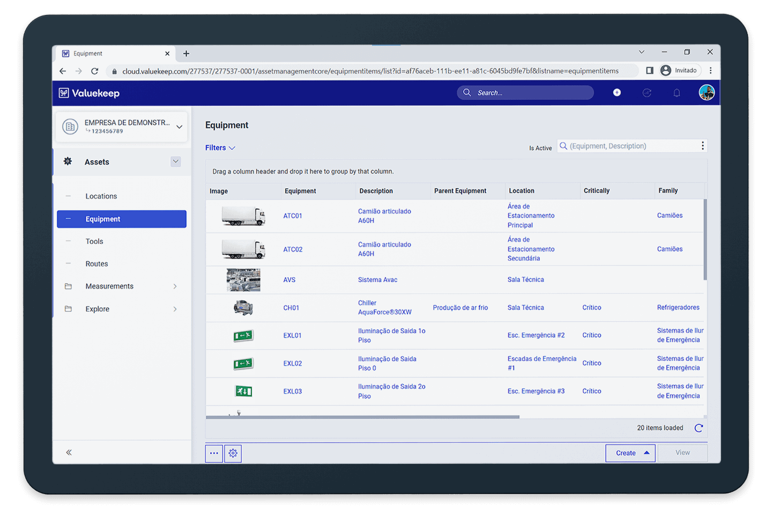
Task: Reload the page in browser toolbar
Action: click(x=95, y=71)
